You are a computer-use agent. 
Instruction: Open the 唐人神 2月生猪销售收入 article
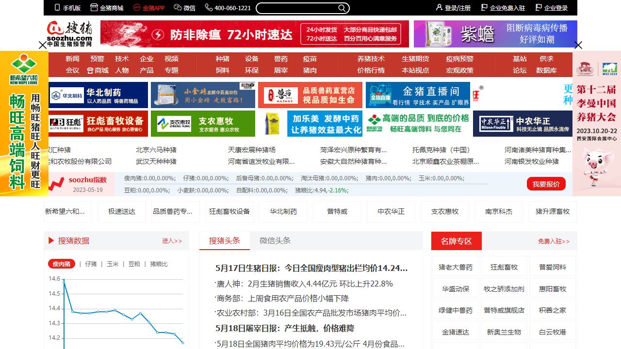click(304, 284)
